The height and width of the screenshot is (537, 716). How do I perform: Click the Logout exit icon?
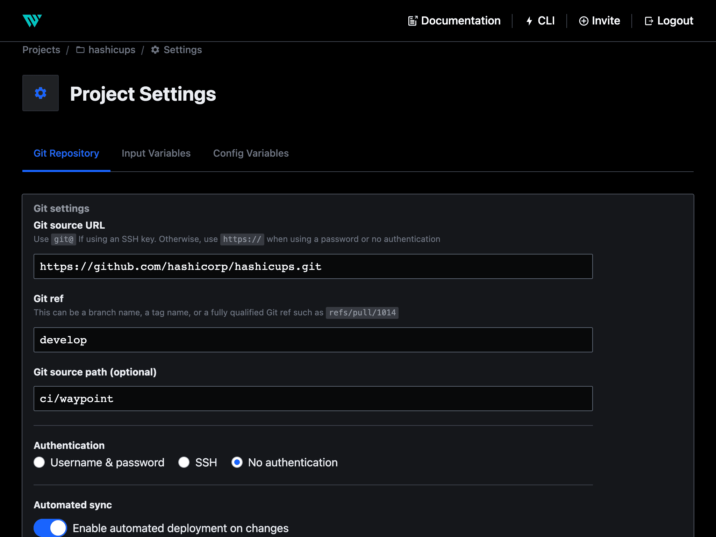(649, 21)
